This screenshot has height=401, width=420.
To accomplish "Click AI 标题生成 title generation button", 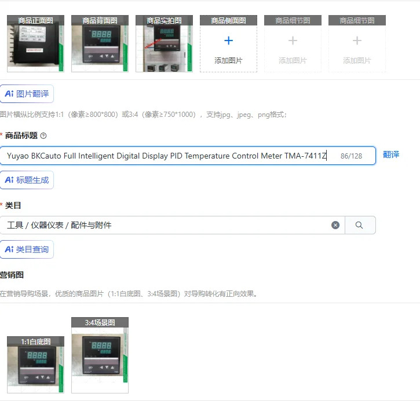I will click(27, 180).
